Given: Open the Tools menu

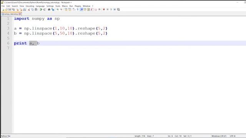Looking at the screenshot, I should tap(58, 6).
